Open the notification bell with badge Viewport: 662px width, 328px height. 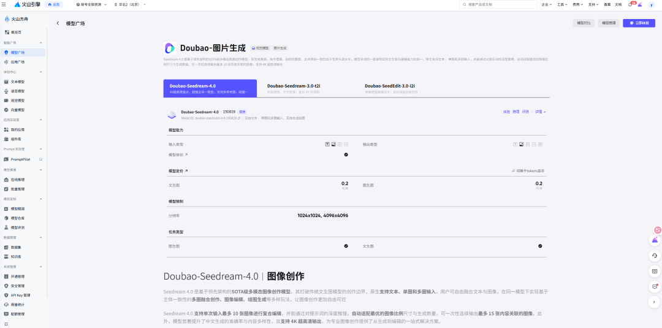click(630, 4)
